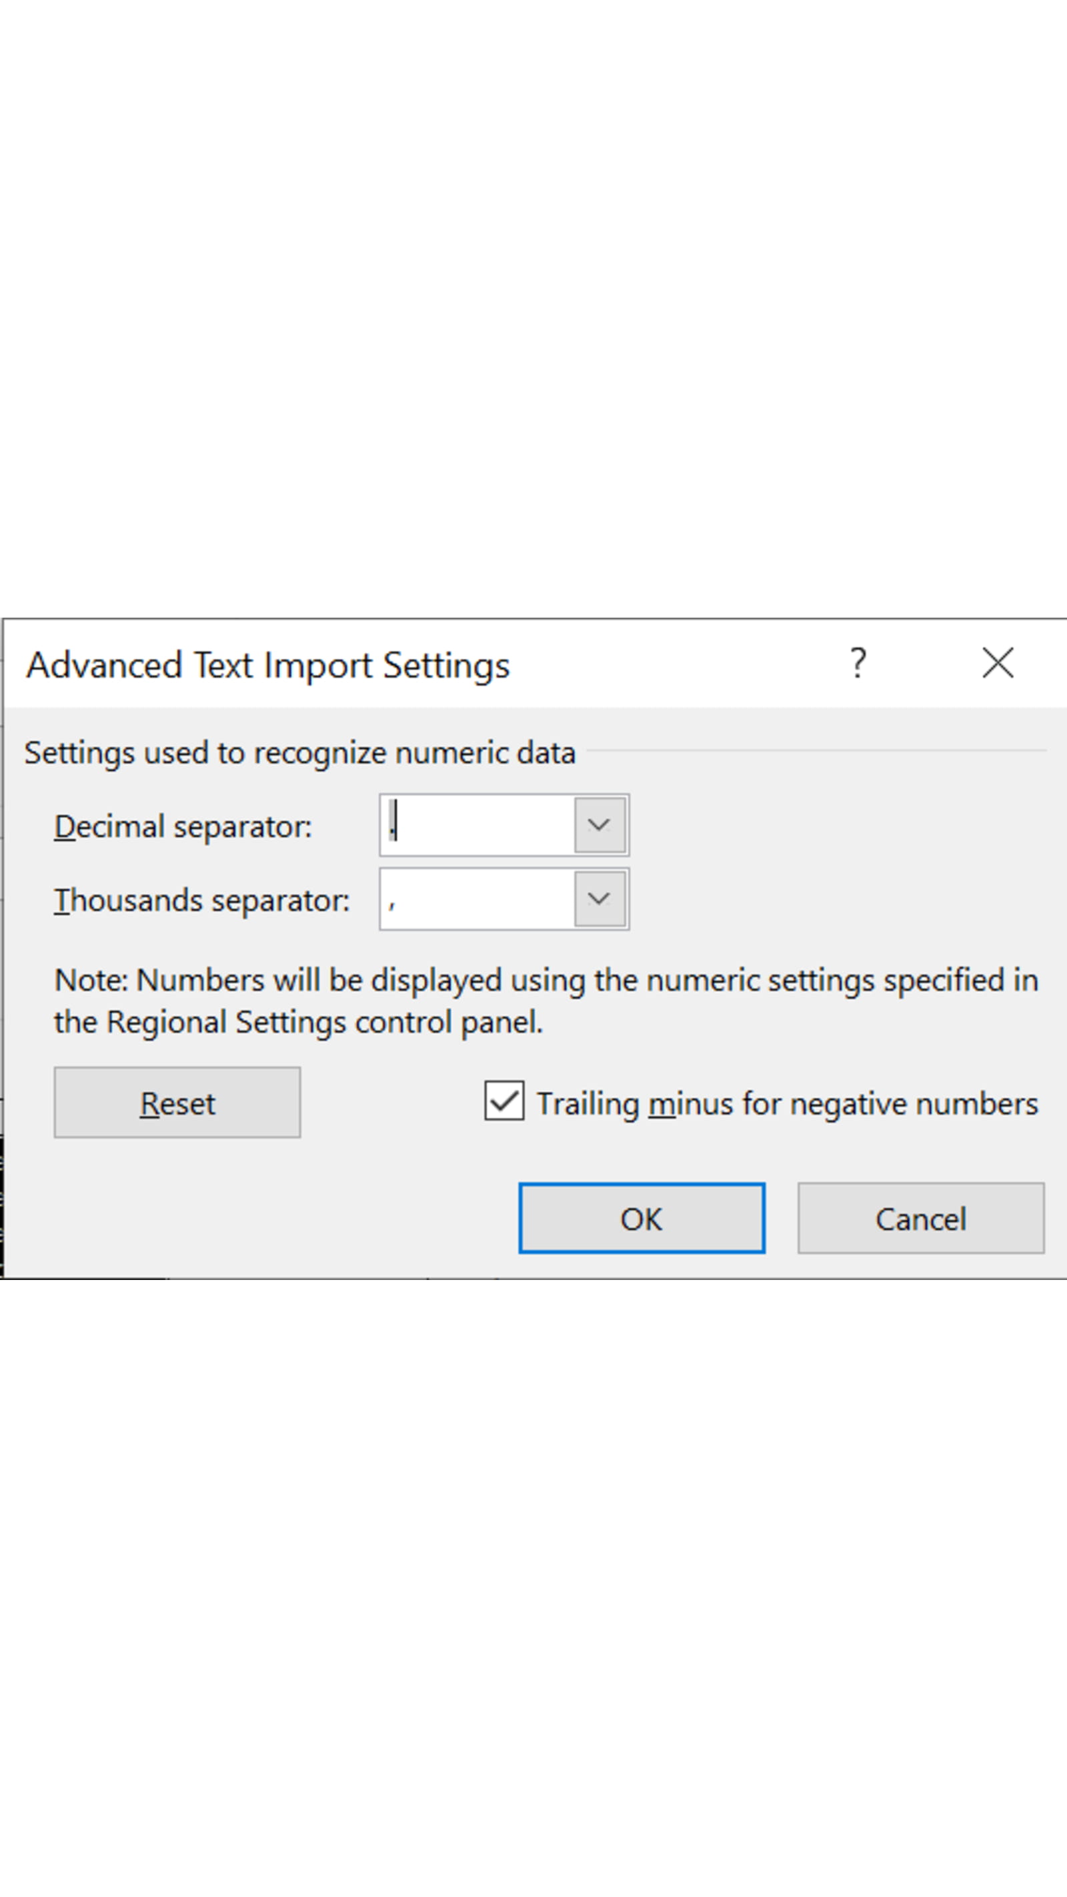Click the help question mark icon

tap(859, 664)
